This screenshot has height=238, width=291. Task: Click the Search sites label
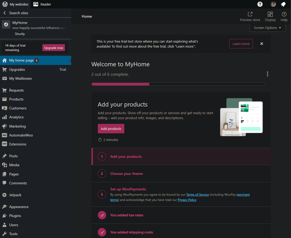(x=19, y=13)
